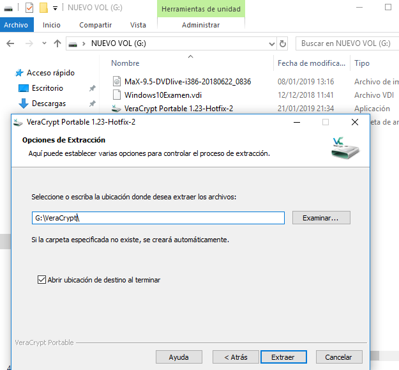Click date 08/01/2019 13:16 cell

click(306, 82)
